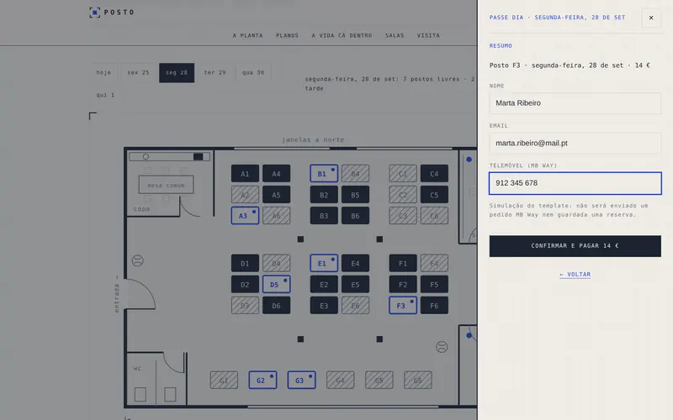
Task: Click hatched unavailable desk B4
Action: [355, 174]
